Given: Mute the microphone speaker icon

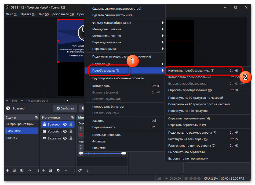Looking at the screenshot, I should [x=81, y=153].
